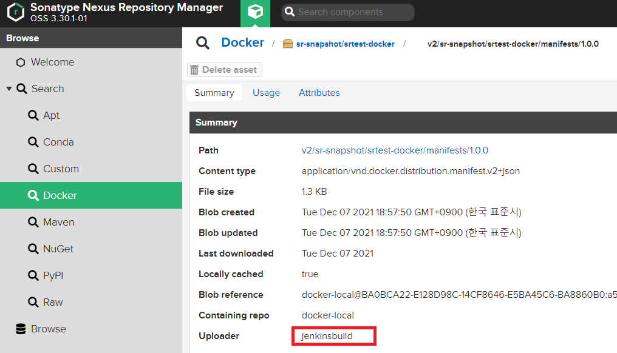Switch to the Usage tab

click(x=267, y=93)
